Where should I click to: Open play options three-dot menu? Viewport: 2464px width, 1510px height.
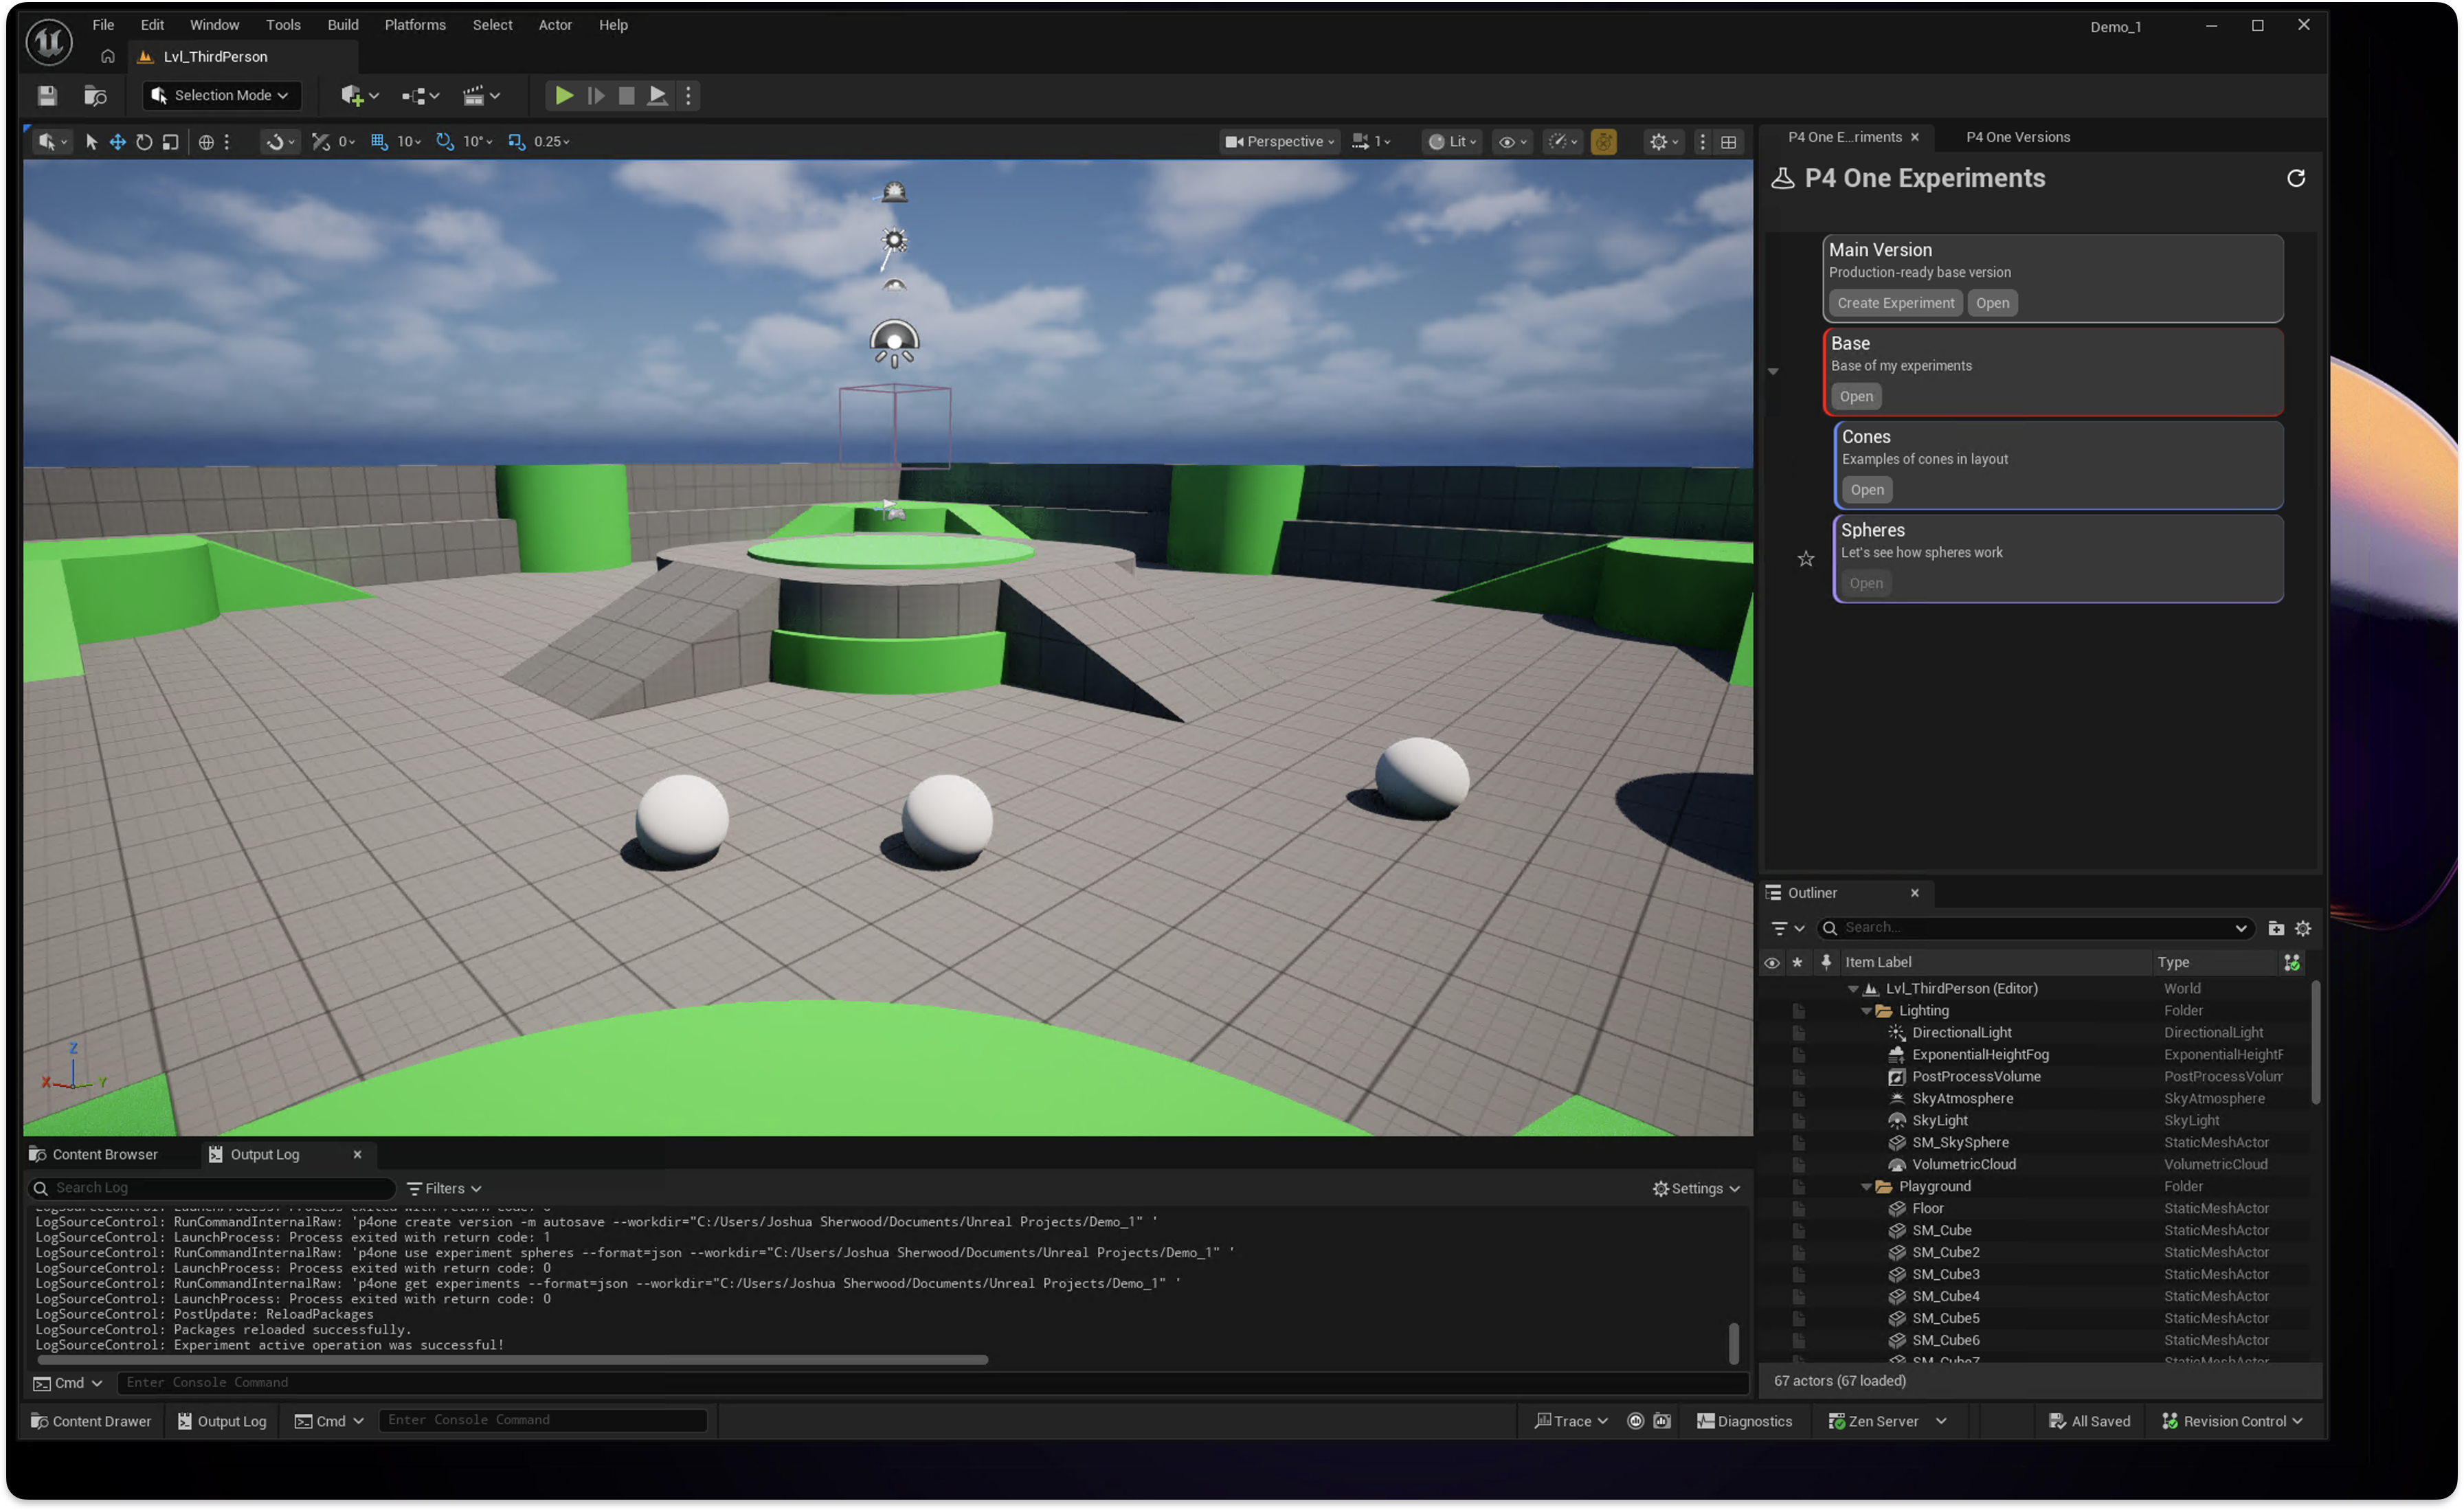pyautogui.click(x=688, y=95)
